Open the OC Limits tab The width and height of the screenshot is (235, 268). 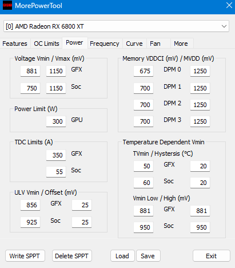pyautogui.click(x=46, y=44)
